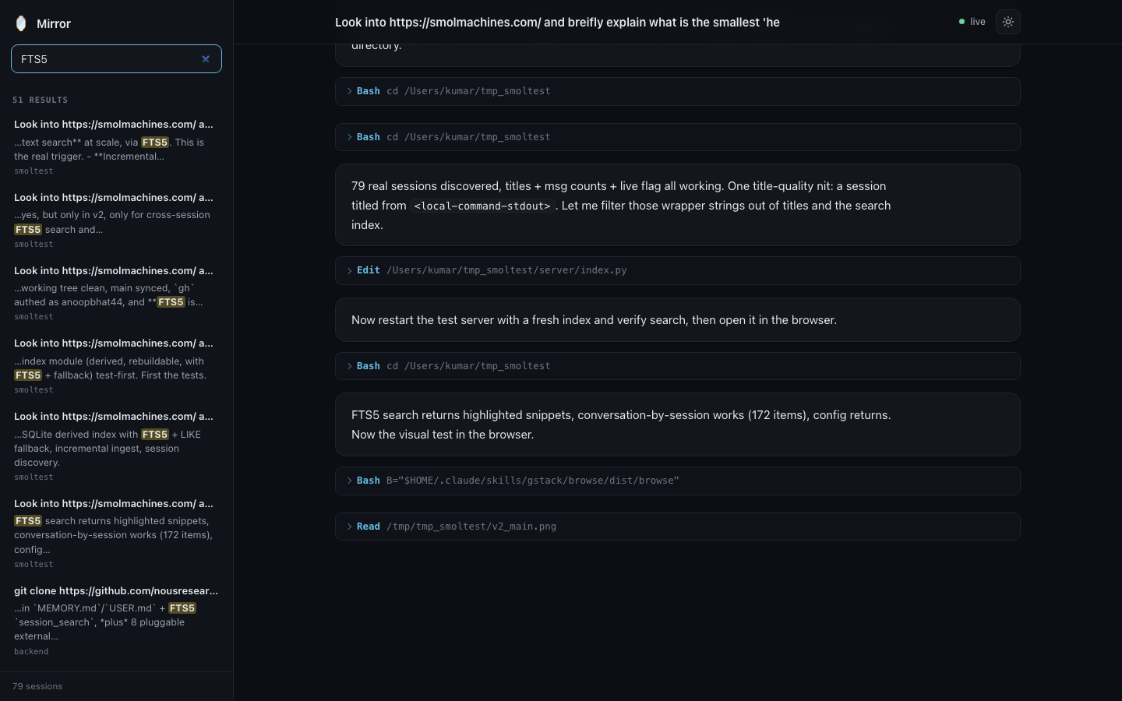Click the '51 RESULTS' label
This screenshot has width=1122, height=701.
tap(41, 100)
